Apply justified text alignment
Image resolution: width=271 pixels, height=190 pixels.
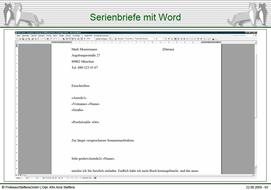184,39
